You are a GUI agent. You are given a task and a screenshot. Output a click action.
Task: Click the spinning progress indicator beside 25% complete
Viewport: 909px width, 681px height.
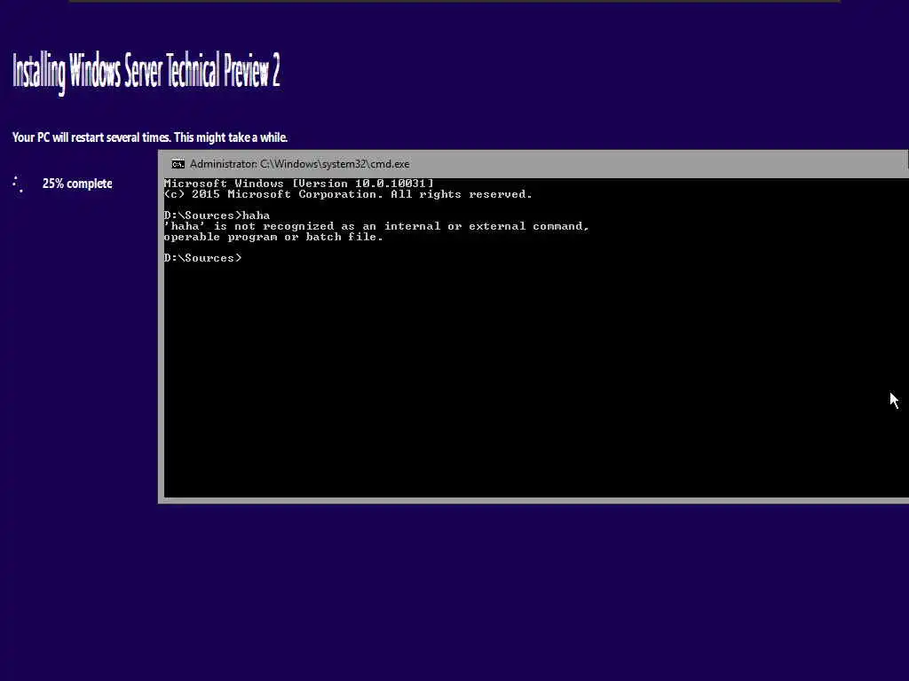coord(18,184)
